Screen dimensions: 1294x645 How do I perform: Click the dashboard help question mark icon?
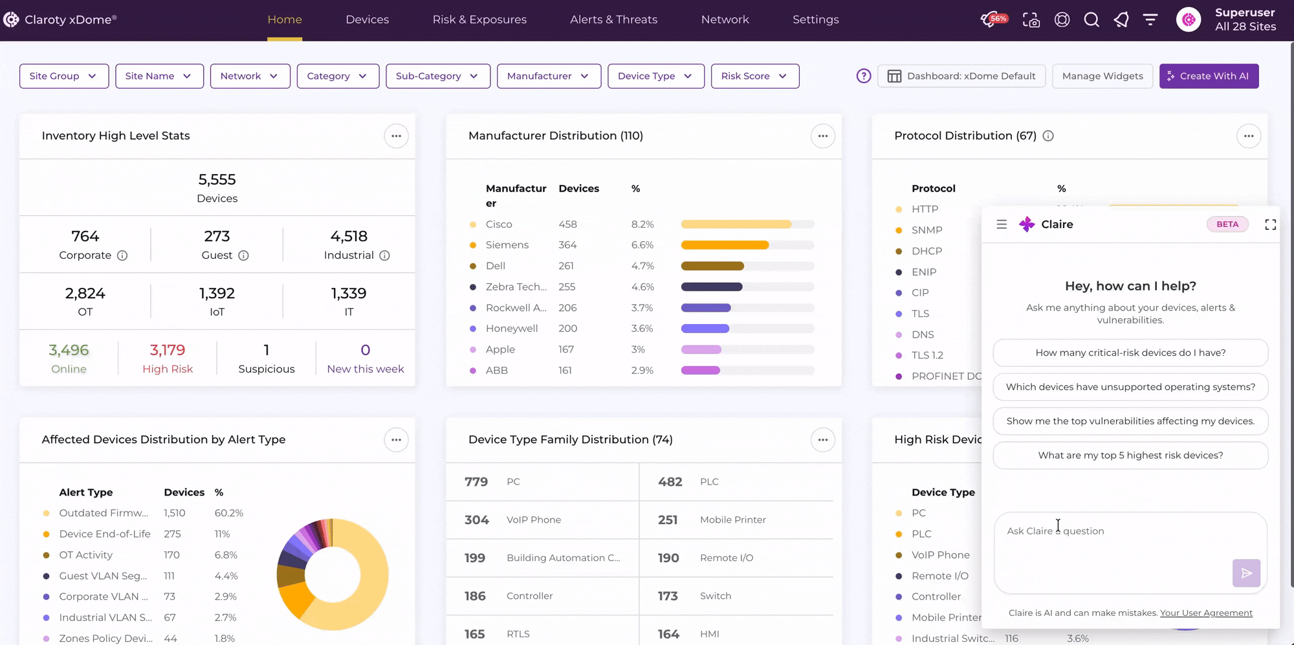[x=864, y=76]
